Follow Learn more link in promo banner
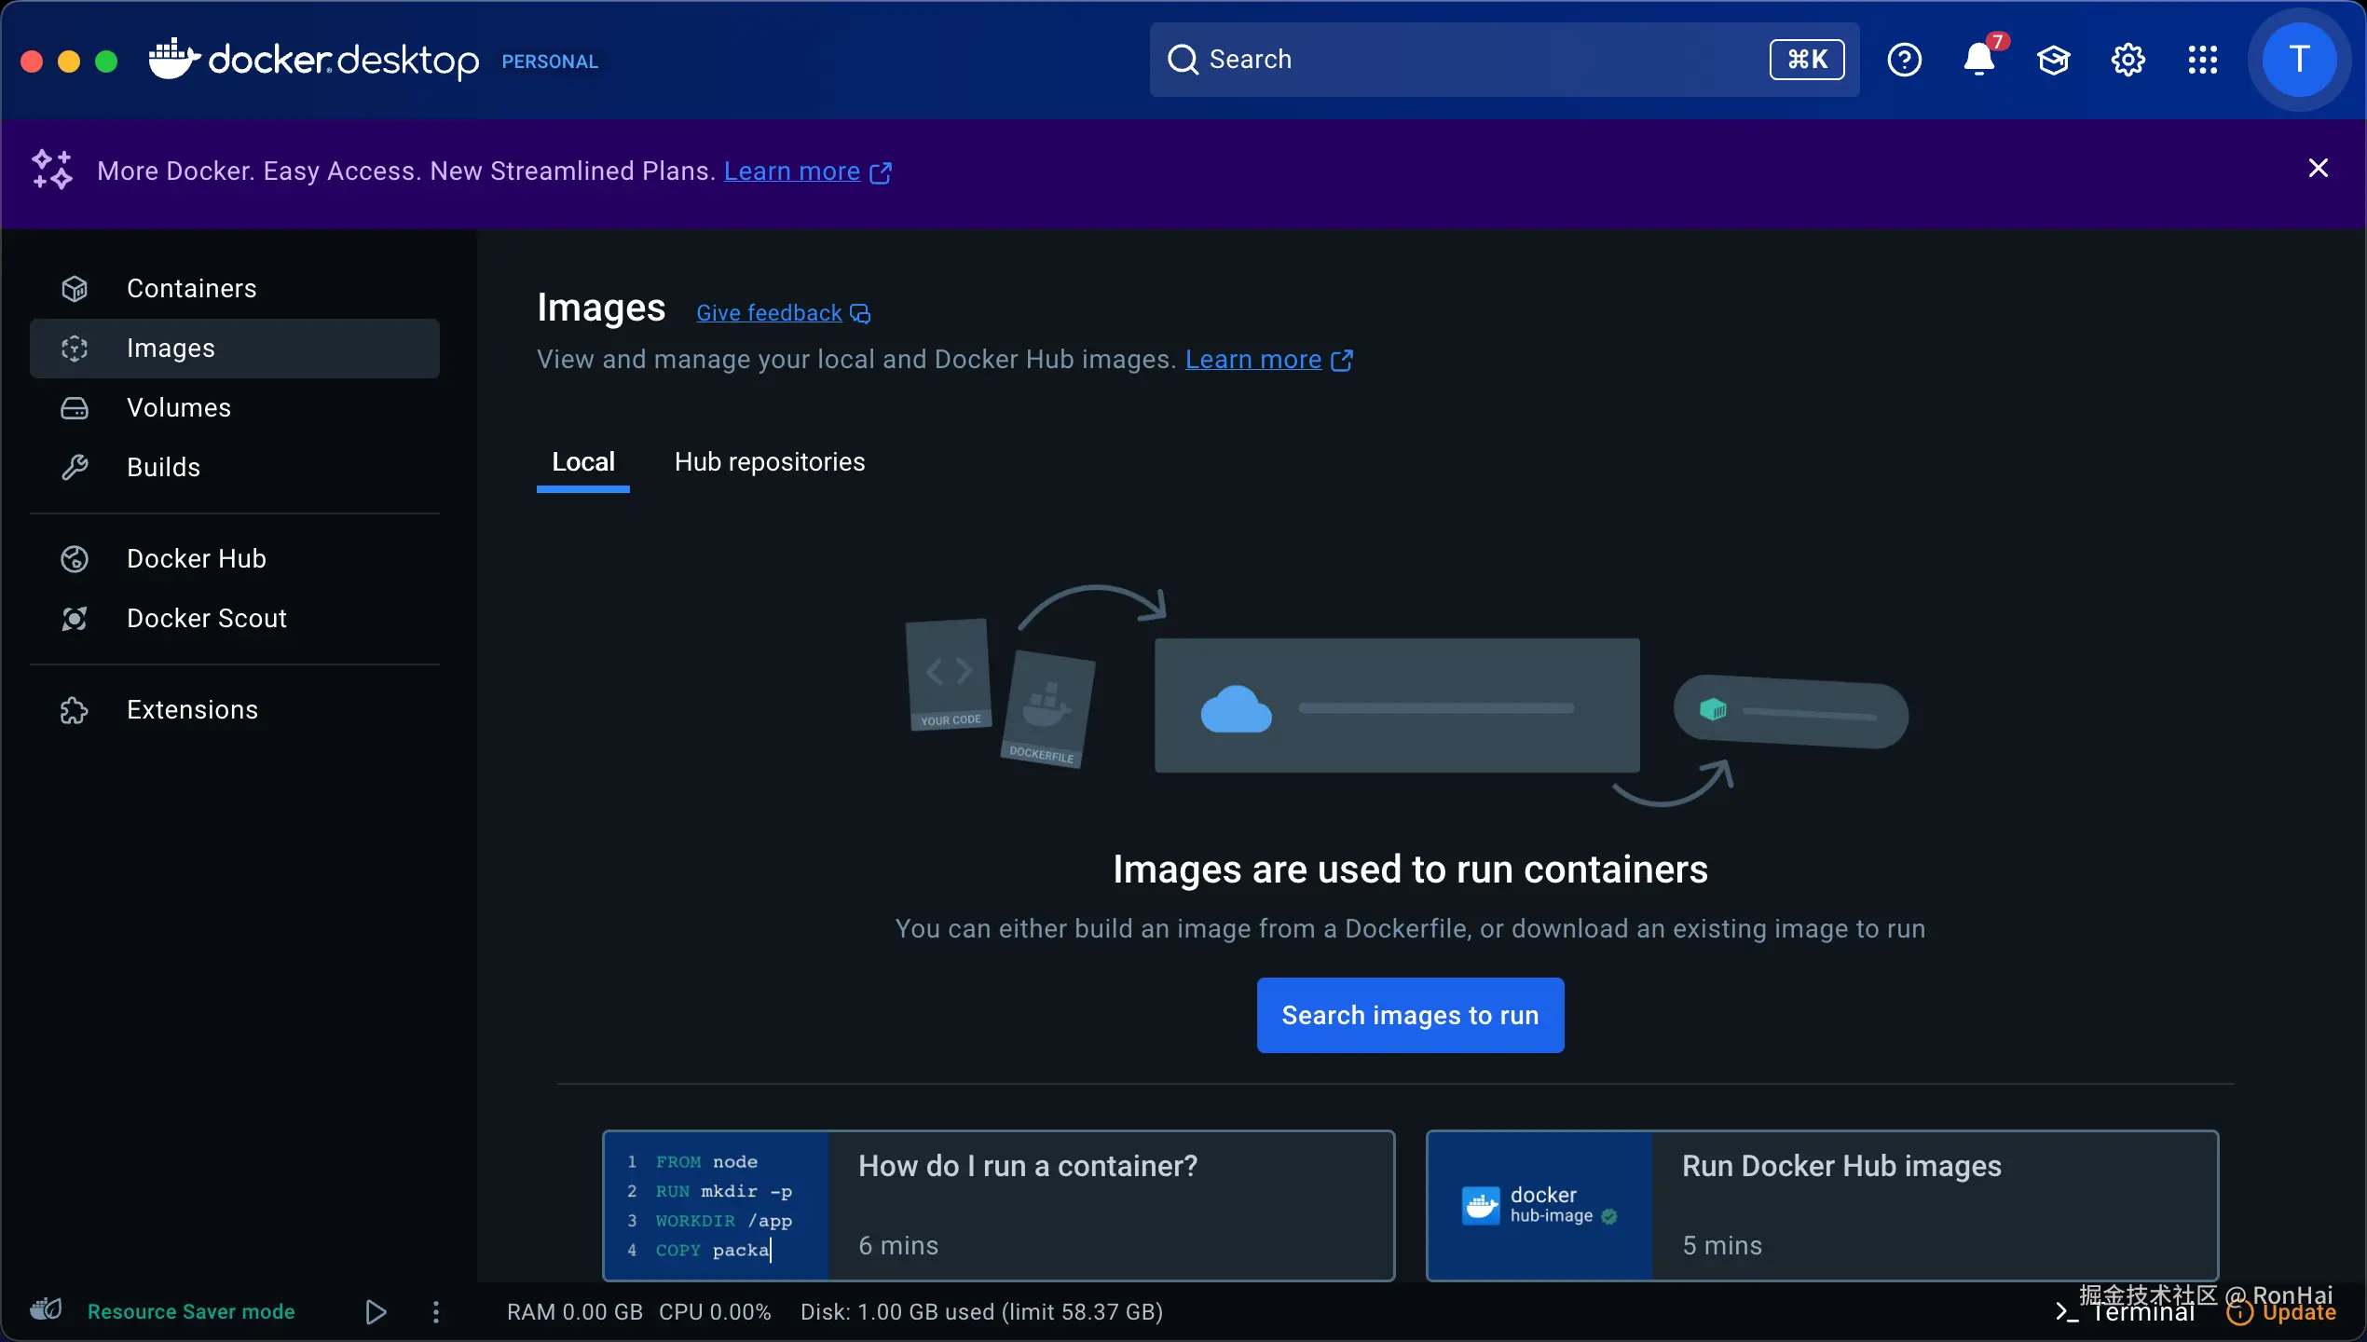This screenshot has height=1342, width=2367. (x=792, y=171)
